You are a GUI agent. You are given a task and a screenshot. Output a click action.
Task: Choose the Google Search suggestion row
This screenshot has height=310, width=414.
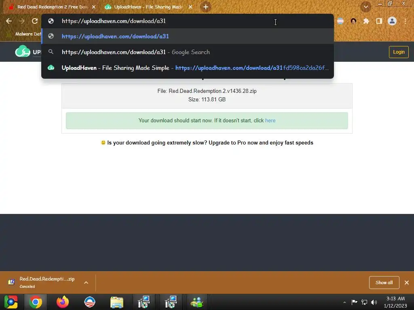[188, 52]
